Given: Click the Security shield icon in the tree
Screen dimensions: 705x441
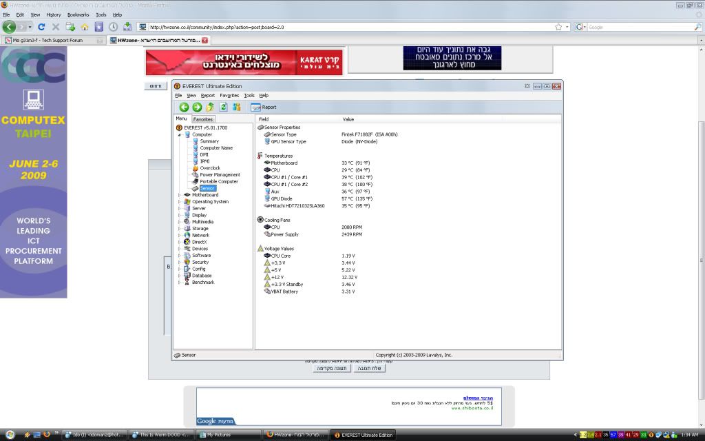Looking at the screenshot, I should [187, 262].
